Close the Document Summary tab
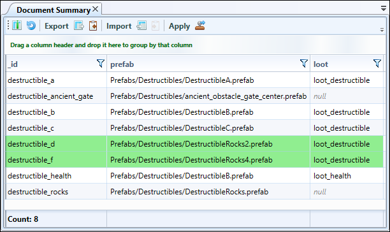This screenshot has height=232, width=390. click(95, 10)
